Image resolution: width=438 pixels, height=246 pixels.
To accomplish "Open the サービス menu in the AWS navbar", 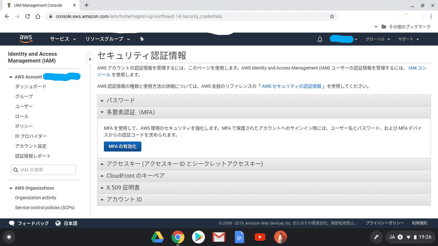I will pos(60,39).
